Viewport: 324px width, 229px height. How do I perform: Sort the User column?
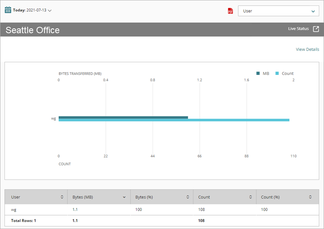point(61,197)
